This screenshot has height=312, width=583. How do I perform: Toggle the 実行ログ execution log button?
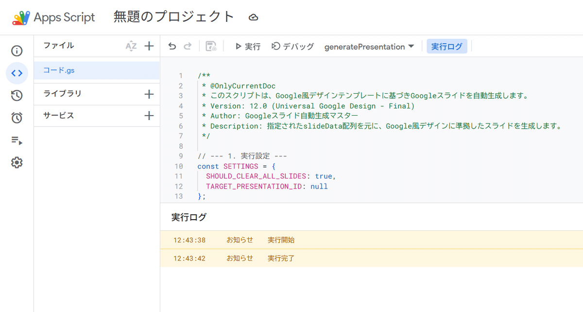[x=447, y=47]
